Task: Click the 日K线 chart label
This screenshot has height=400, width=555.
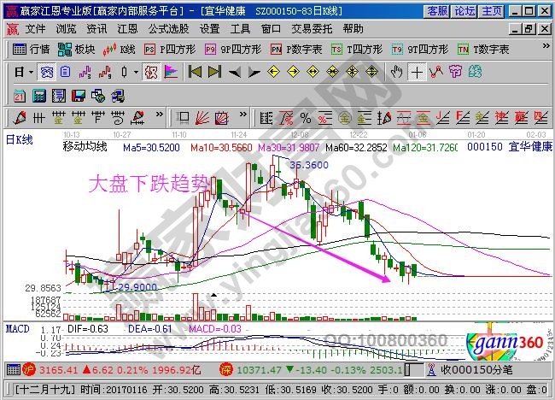Action: click(x=20, y=139)
